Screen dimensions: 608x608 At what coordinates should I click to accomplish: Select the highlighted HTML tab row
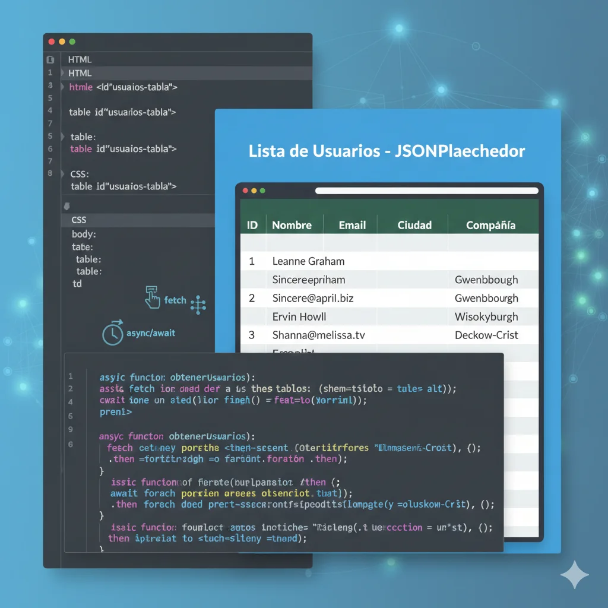pyautogui.click(x=80, y=73)
